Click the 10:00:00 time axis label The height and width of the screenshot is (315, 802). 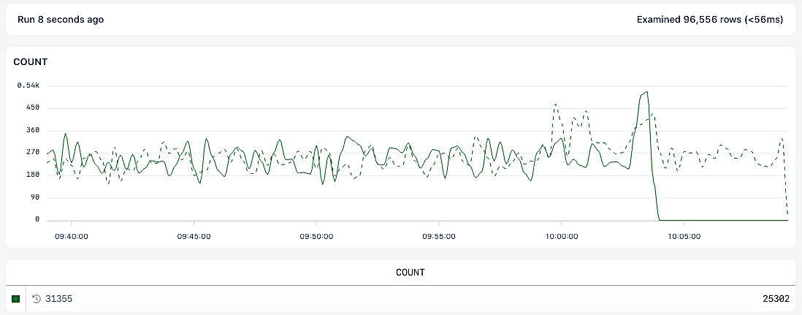pyautogui.click(x=562, y=237)
